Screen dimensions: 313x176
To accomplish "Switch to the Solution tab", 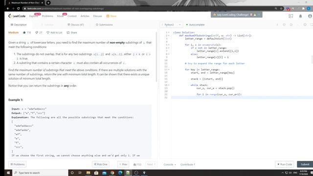I will point(47,25).
